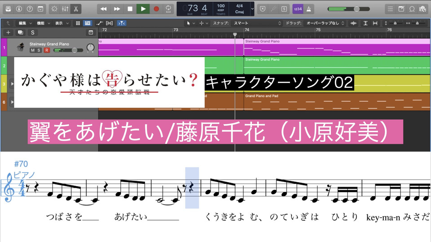Duplicate track button

click(x=20, y=33)
